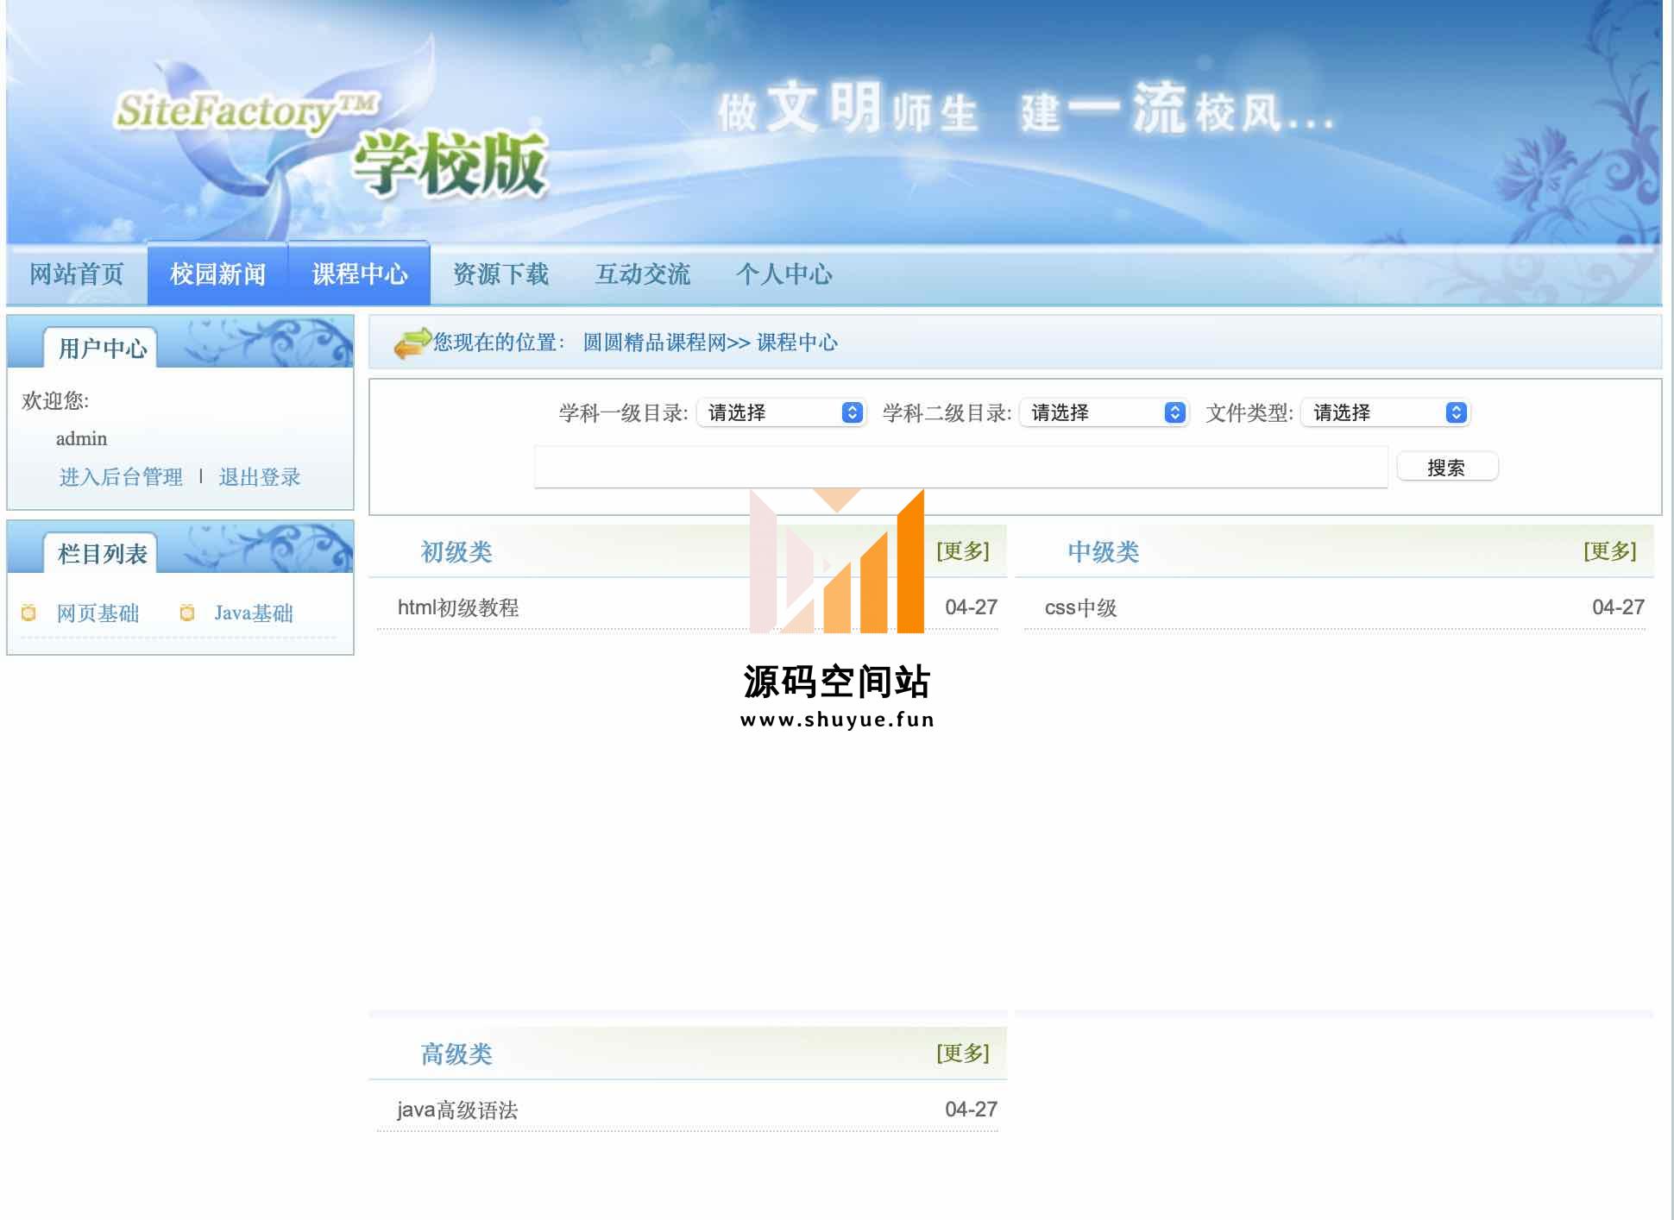Click 更多 in 初级类 section
Viewport: 1674px width, 1220px height.
[x=963, y=550]
